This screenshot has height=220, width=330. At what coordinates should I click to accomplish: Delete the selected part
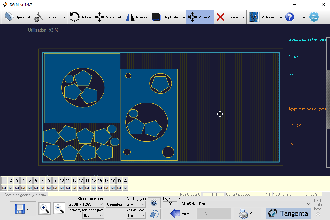[x=228, y=17]
